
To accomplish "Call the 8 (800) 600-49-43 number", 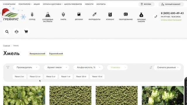I will pyautogui.click(x=172, y=13).
